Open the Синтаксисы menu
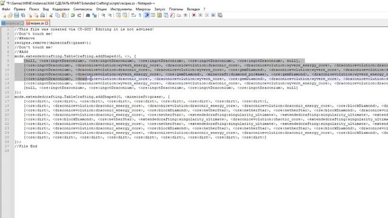The image size is (388, 218). [x=82, y=9]
